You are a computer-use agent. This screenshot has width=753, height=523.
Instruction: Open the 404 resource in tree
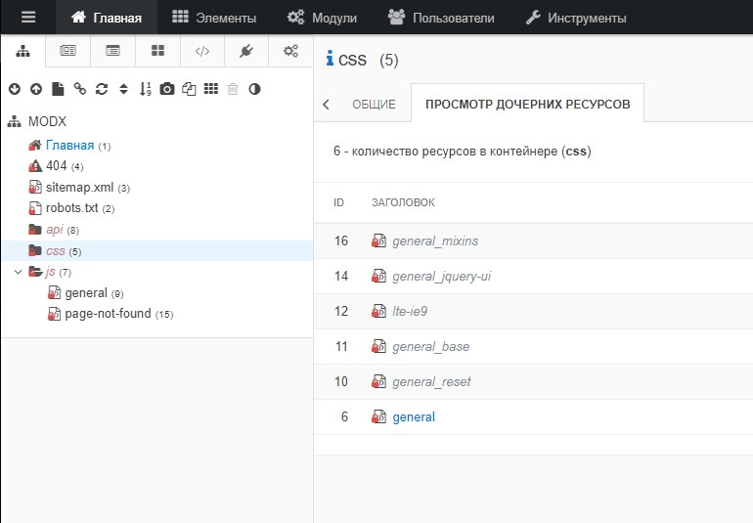[56, 165]
